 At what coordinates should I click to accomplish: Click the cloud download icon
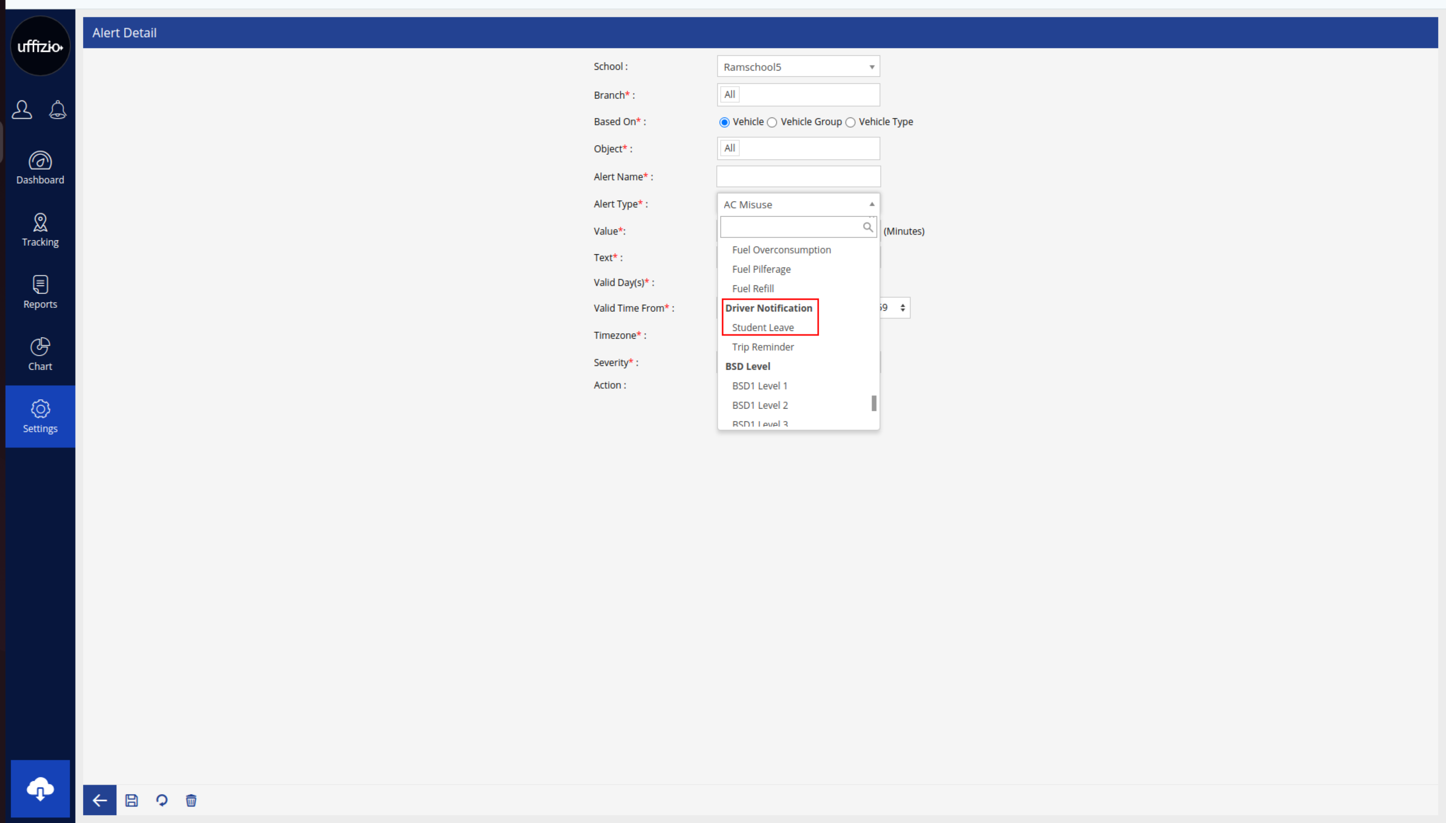point(40,788)
